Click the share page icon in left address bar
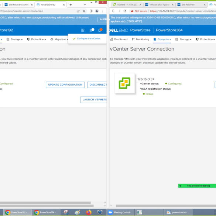216x216 pixels. point(78,11)
